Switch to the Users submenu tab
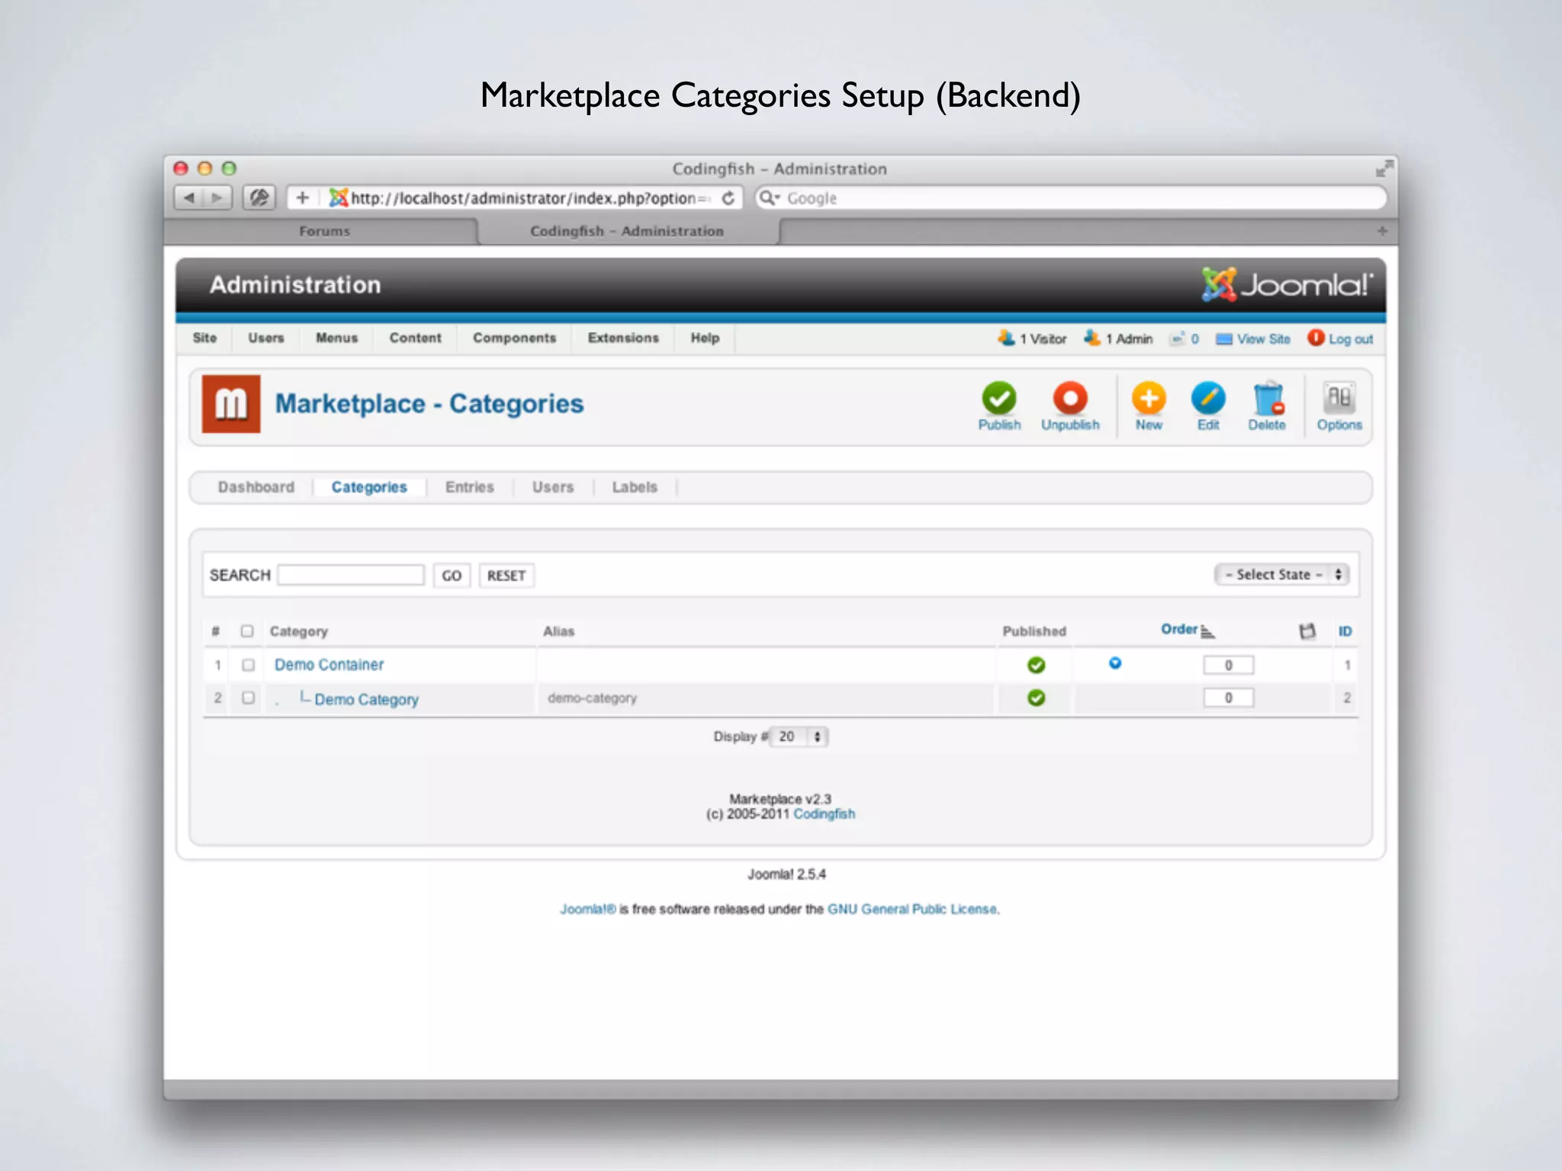This screenshot has height=1171, width=1562. 553,487
